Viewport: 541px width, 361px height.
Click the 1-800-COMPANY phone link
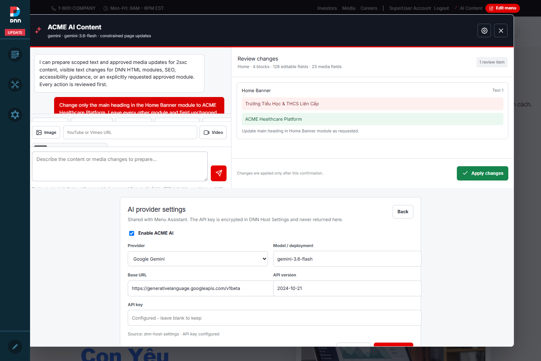tap(73, 8)
